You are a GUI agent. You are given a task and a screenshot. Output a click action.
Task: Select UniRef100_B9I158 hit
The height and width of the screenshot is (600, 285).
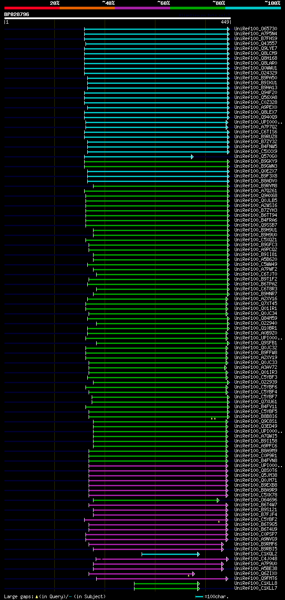[256, 441]
